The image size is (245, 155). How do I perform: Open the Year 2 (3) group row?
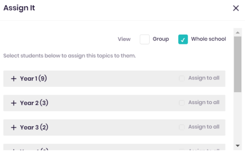pos(114,103)
